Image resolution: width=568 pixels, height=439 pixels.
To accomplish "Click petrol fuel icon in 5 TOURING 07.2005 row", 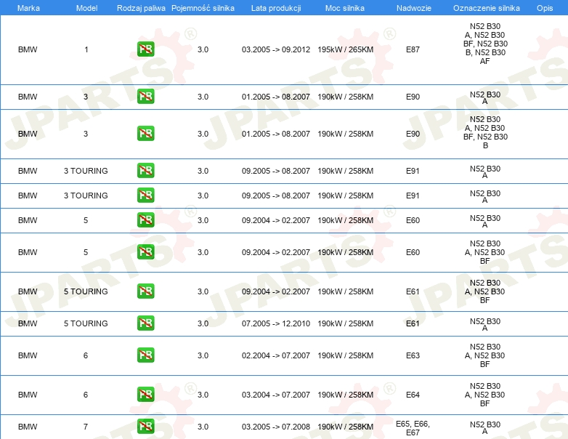I will 145,323.
